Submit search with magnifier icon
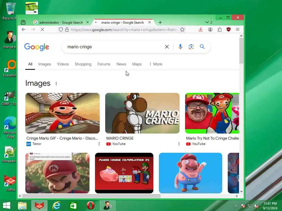This screenshot has width=282, height=211. point(202,47)
